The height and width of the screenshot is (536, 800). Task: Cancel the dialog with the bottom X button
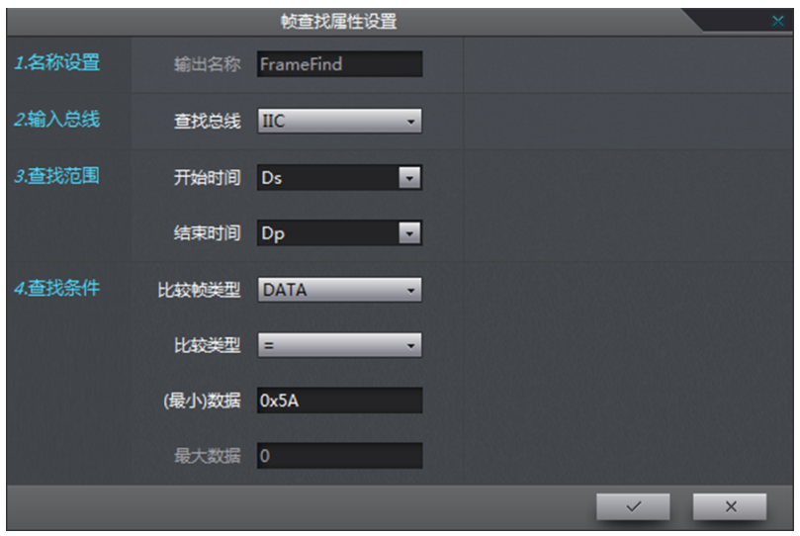point(730,506)
